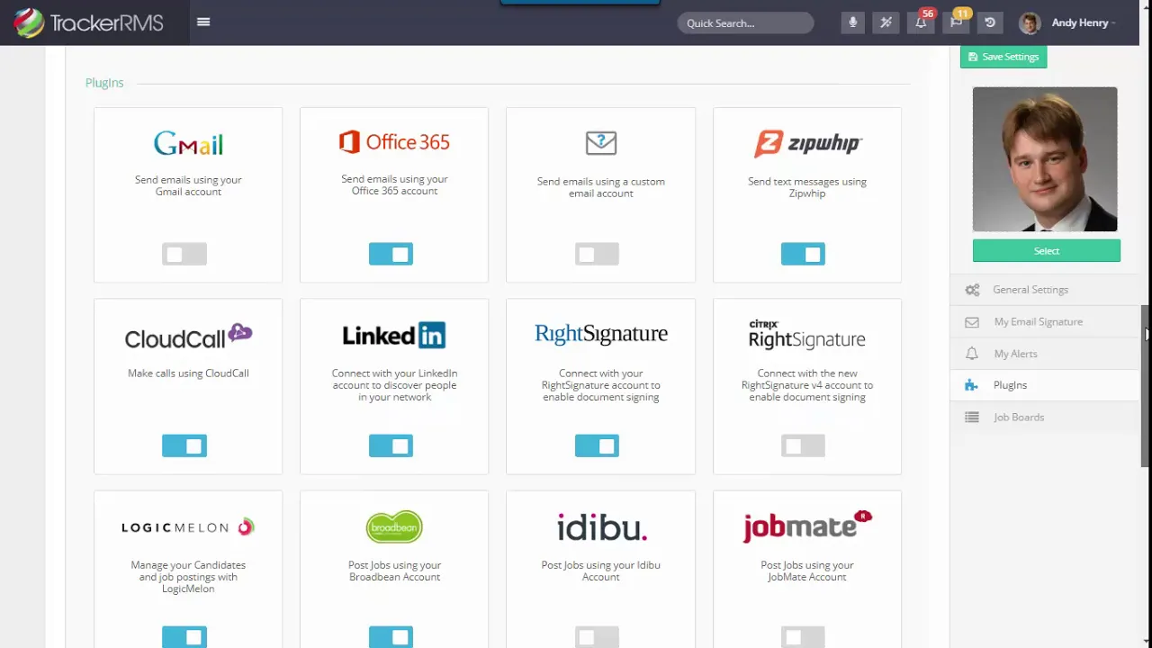Turn off the RightSignature toggle
This screenshot has height=648, width=1152.
click(x=597, y=445)
